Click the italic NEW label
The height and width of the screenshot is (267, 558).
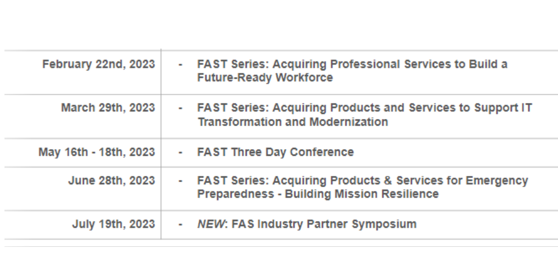tap(211, 225)
